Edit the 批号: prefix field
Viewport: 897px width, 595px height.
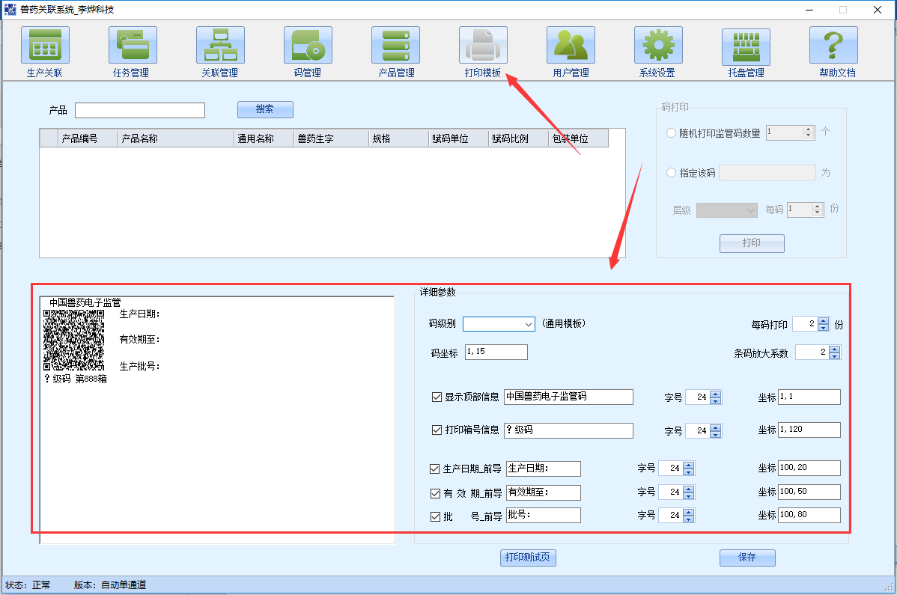click(544, 515)
